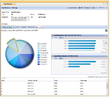Screen dimensions: 110x101
Task: Click the Reset toolbar button
Action: click(102, 8)
